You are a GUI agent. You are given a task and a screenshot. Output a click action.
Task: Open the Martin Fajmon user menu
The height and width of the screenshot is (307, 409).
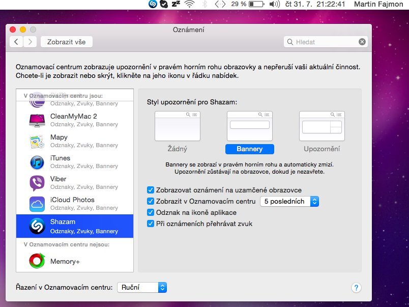point(379,4)
